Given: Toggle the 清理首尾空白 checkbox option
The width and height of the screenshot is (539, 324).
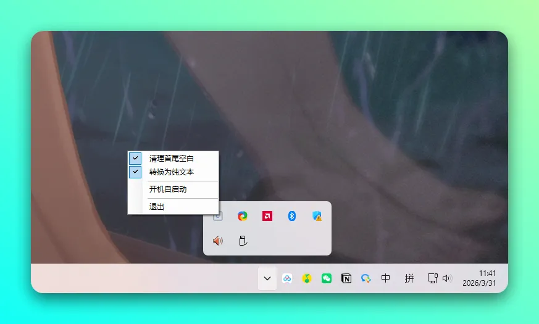Looking at the screenshot, I should tap(173, 159).
